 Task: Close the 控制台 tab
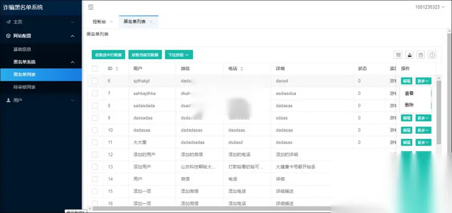[111, 22]
